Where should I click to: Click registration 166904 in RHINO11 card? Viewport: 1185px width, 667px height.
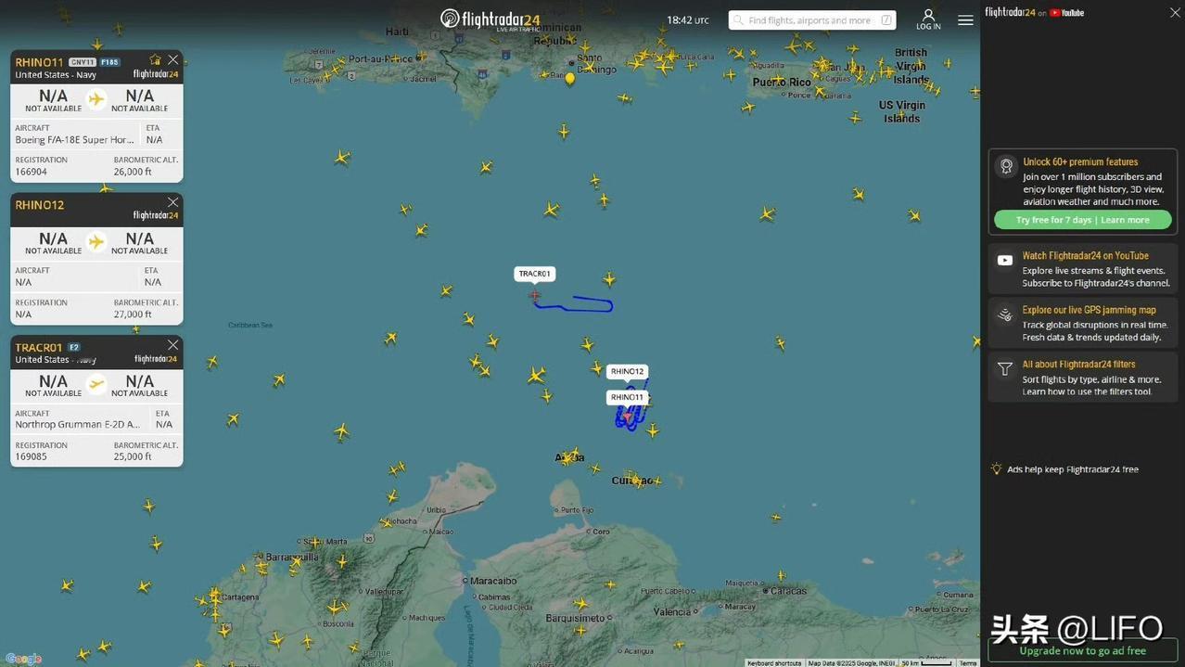pos(31,172)
